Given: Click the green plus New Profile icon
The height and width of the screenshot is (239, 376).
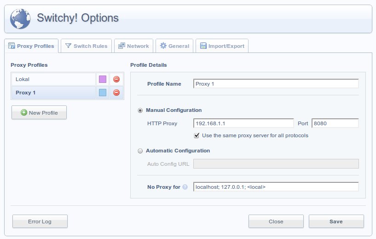Looking at the screenshot, I should [24, 113].
